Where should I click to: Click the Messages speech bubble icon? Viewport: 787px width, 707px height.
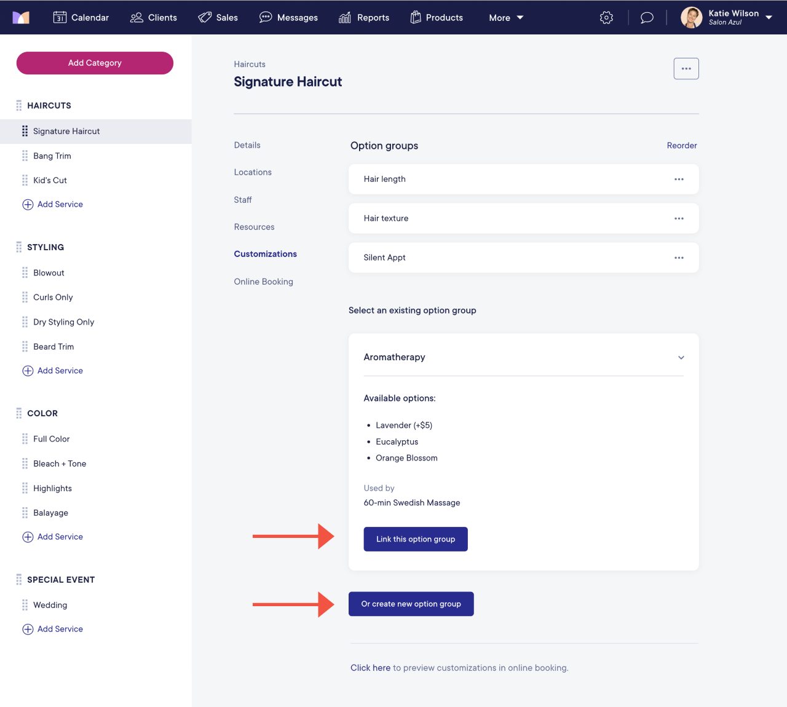click(x=266, y=17)
